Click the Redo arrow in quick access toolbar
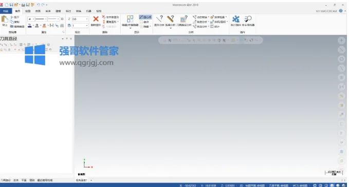Screen dimensions: 349x187 click(43, 5)
